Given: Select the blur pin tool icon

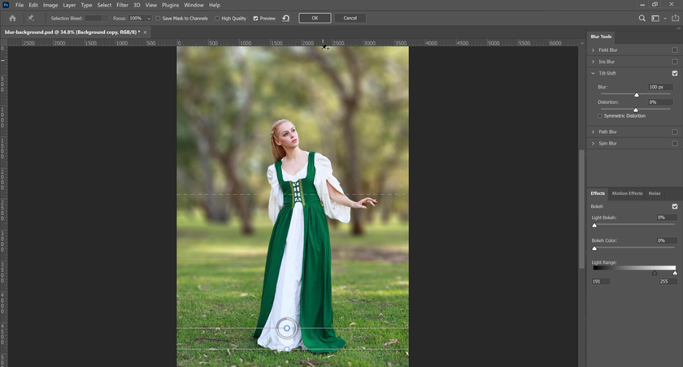Looking at the screenshot, I should pos(31,18).
